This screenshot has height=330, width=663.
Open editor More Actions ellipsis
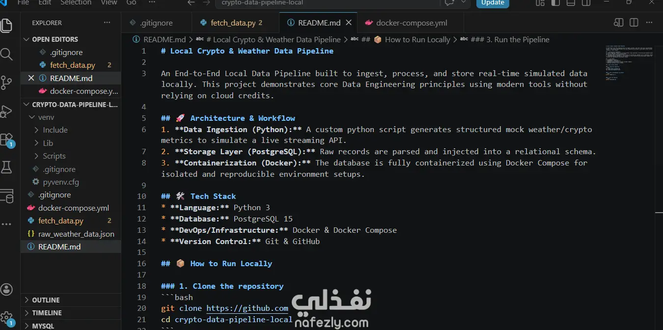[x=650, y=23]
